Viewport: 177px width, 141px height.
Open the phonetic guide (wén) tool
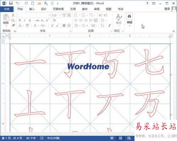pos(64,15)
